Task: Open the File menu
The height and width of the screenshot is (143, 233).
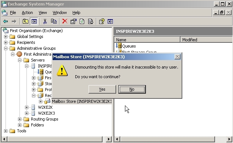Action: pos(13,13)
